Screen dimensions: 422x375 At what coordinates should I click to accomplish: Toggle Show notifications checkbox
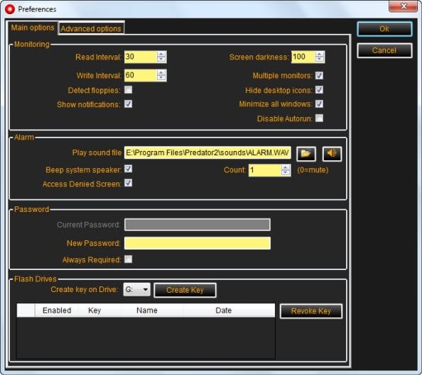(x=129, y=104)
